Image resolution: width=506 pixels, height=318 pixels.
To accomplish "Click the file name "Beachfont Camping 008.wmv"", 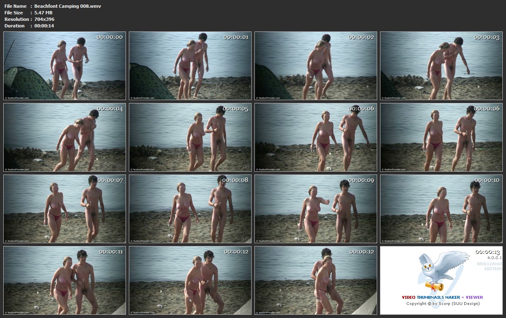I will point(67,6).
